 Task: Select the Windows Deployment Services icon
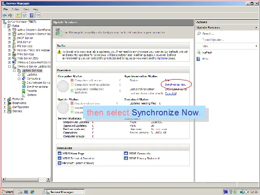click(x=15, y=62)
